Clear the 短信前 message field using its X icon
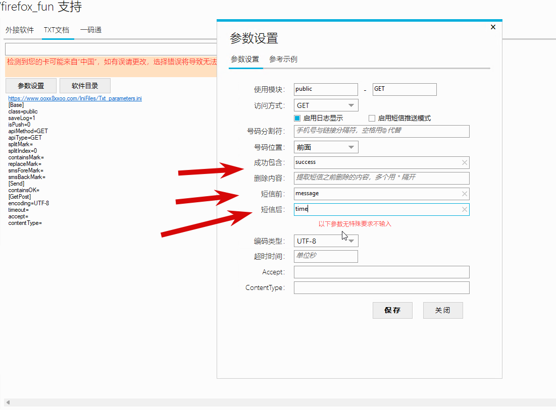 [464, 194]
